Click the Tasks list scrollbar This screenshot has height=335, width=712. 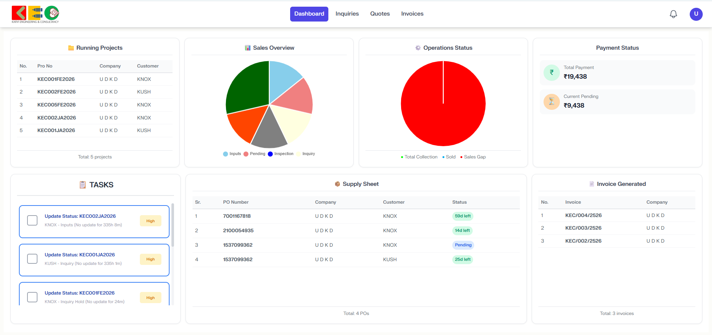[173, 225]
